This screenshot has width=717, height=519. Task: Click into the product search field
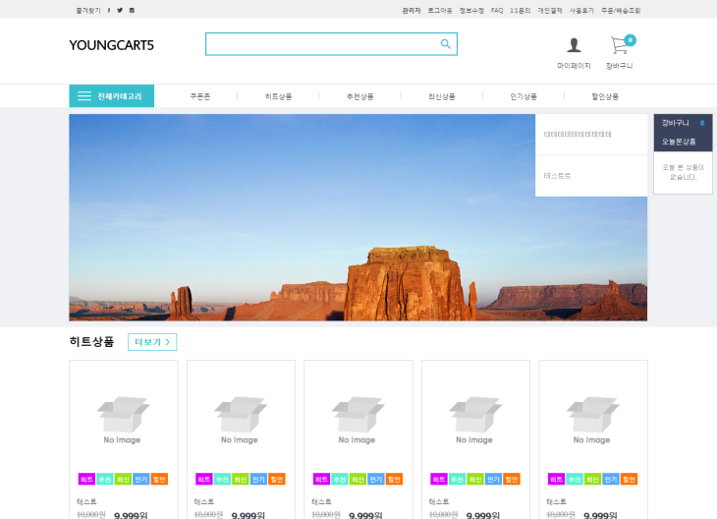tap(320, 44)
